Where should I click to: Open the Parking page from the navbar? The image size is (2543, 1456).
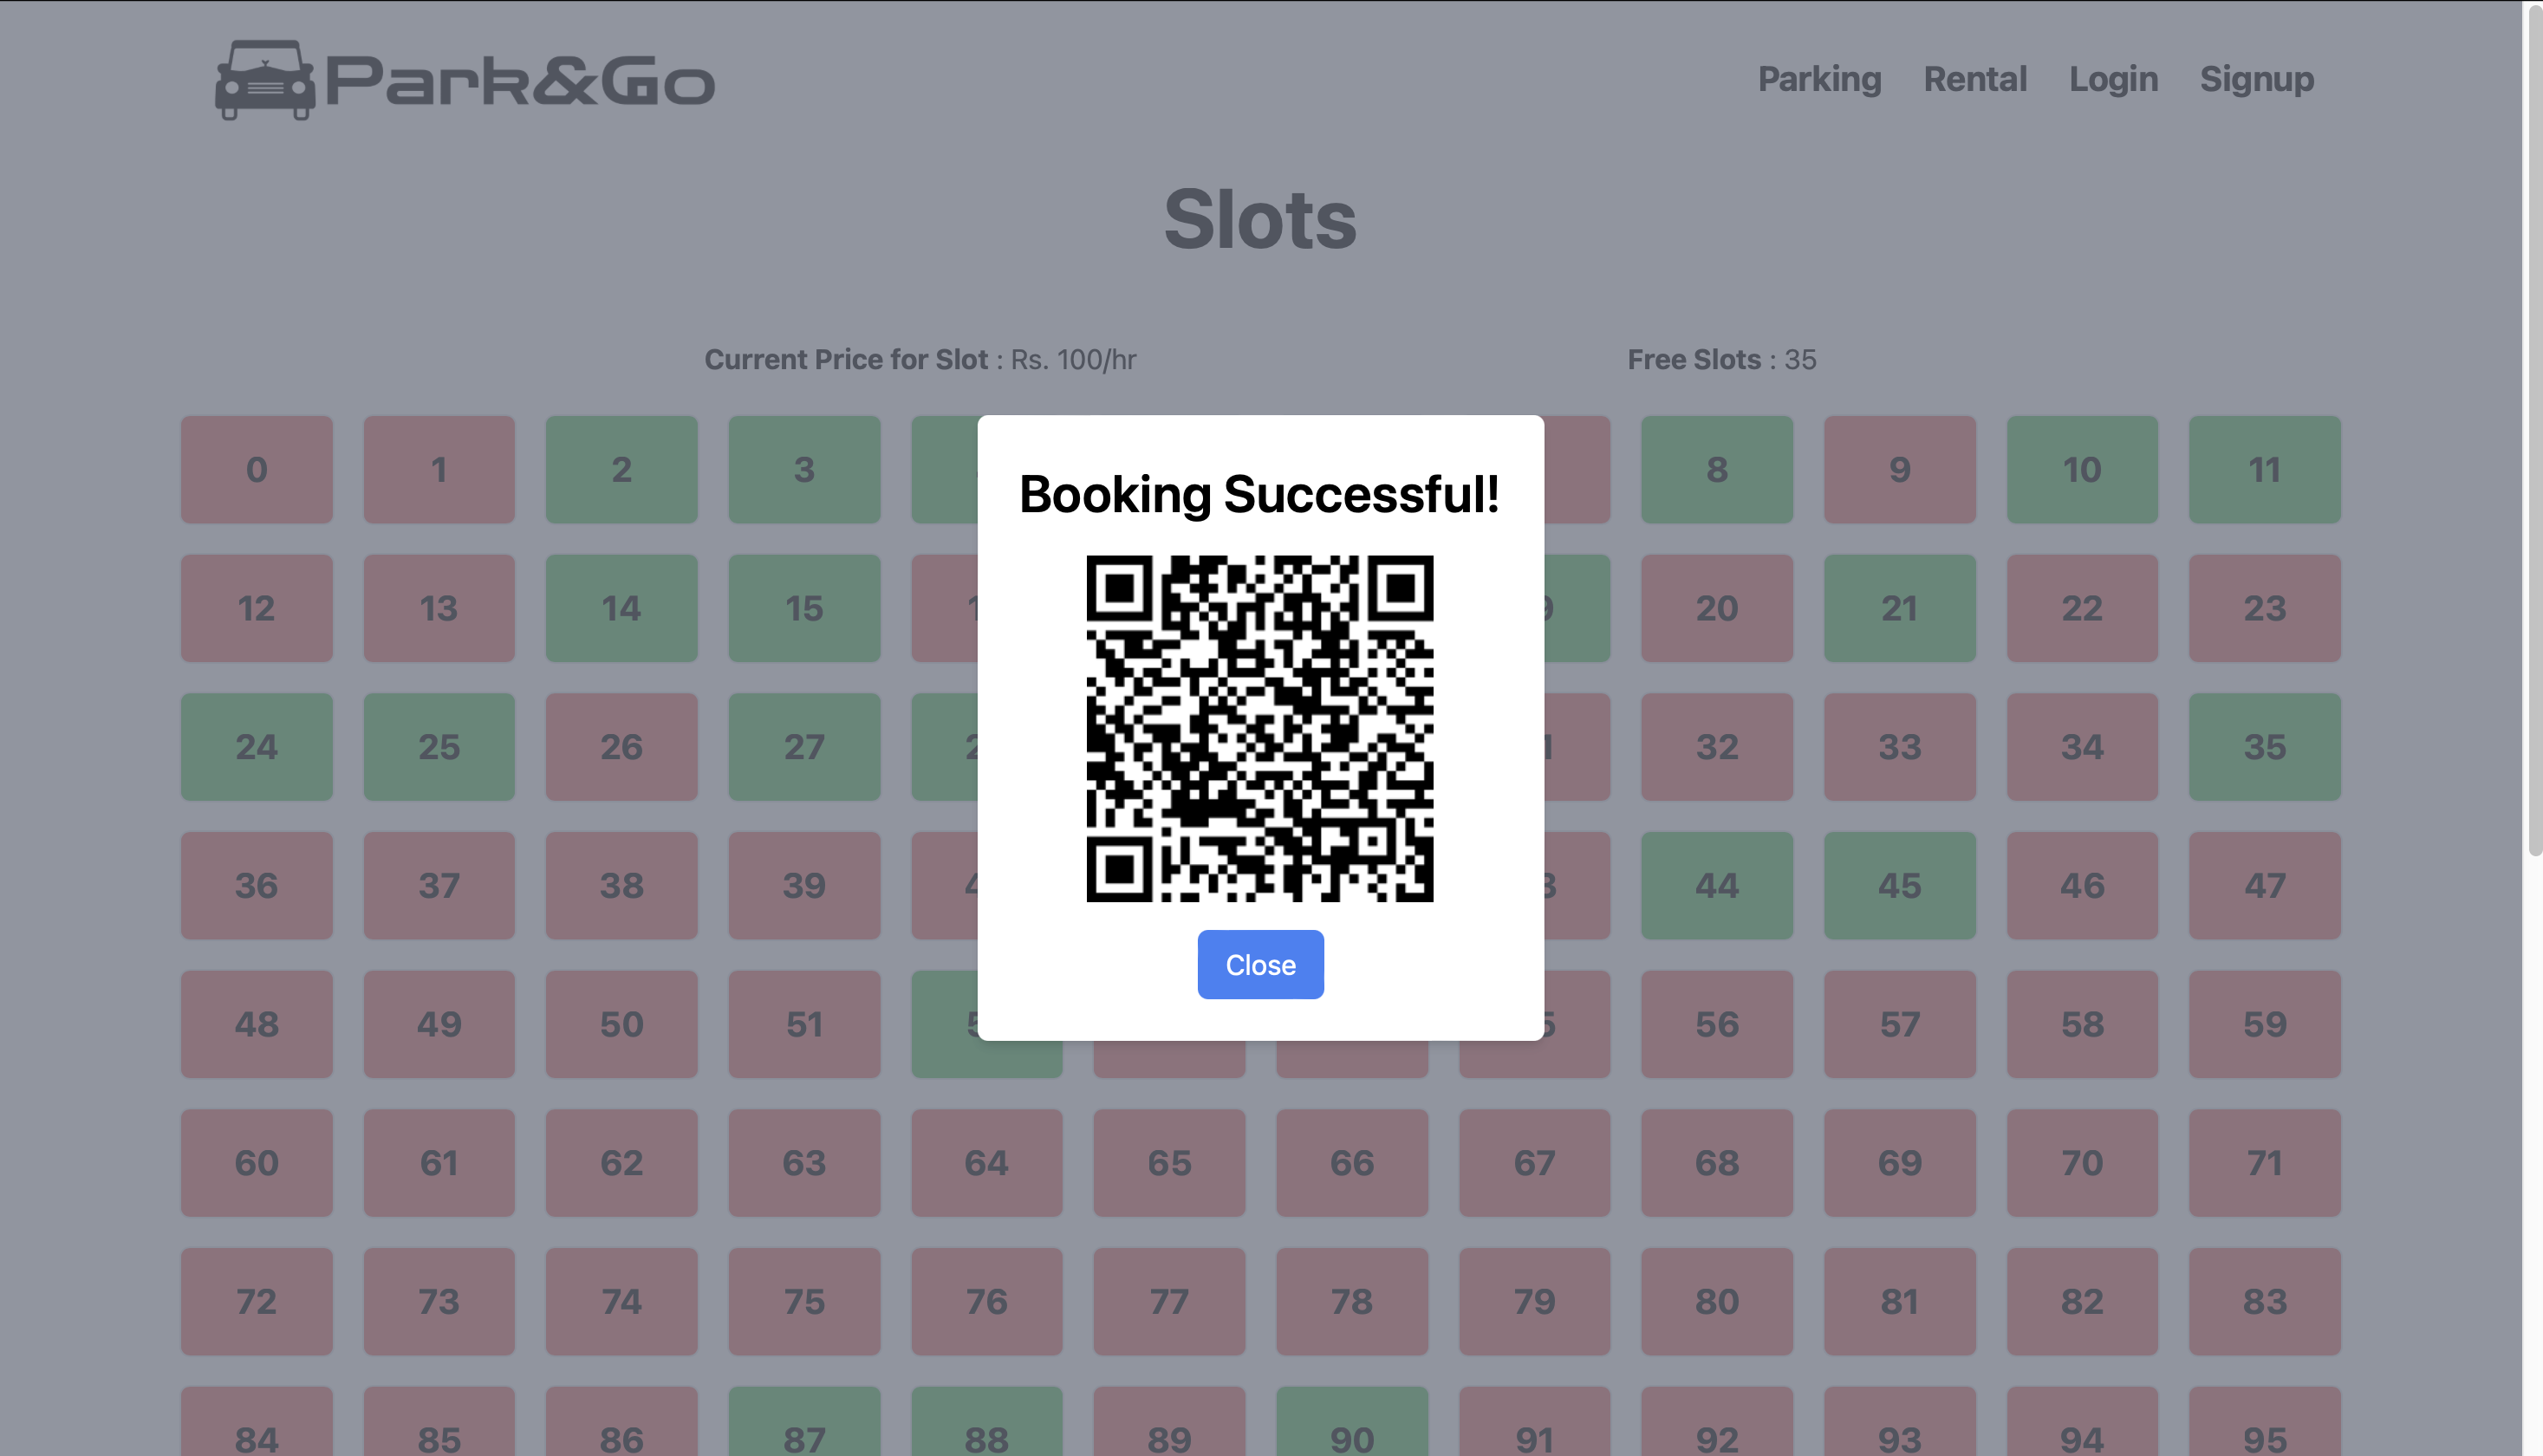(x=1819, y=80)
